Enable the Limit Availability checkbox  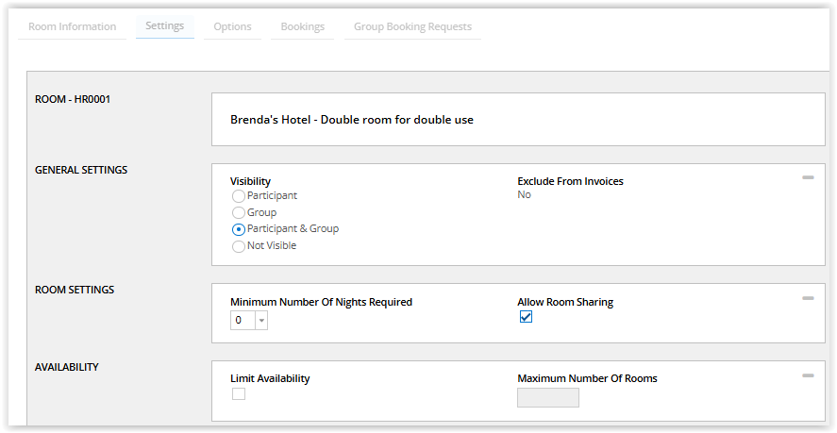pos(239,394)
